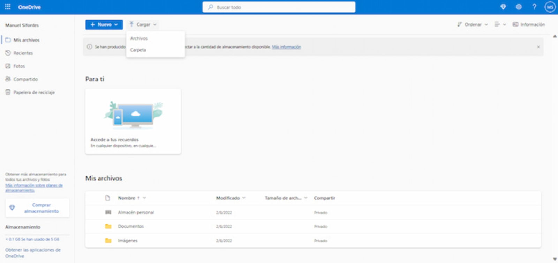
Task: Follow the Más información link in banner
Action: pyautogui.click(x=286, y=47)
